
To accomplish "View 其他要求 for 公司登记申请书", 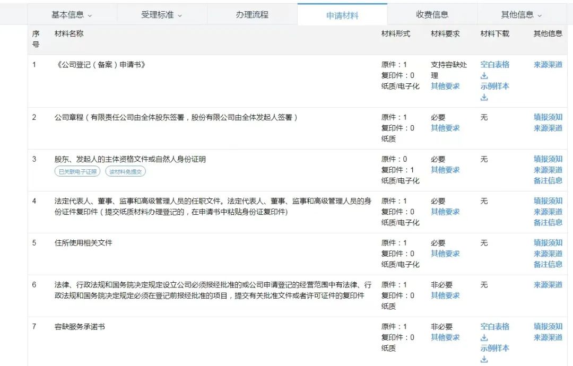I will click(x=445, y=86).
